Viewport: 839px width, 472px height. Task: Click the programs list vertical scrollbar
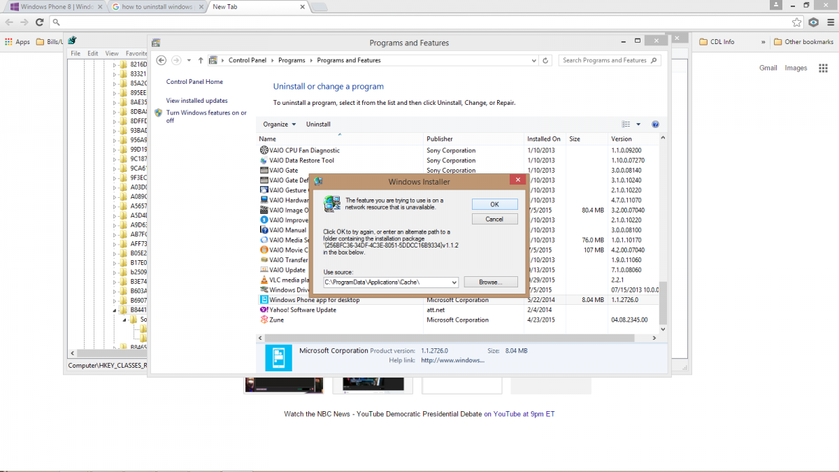[664, 304]
